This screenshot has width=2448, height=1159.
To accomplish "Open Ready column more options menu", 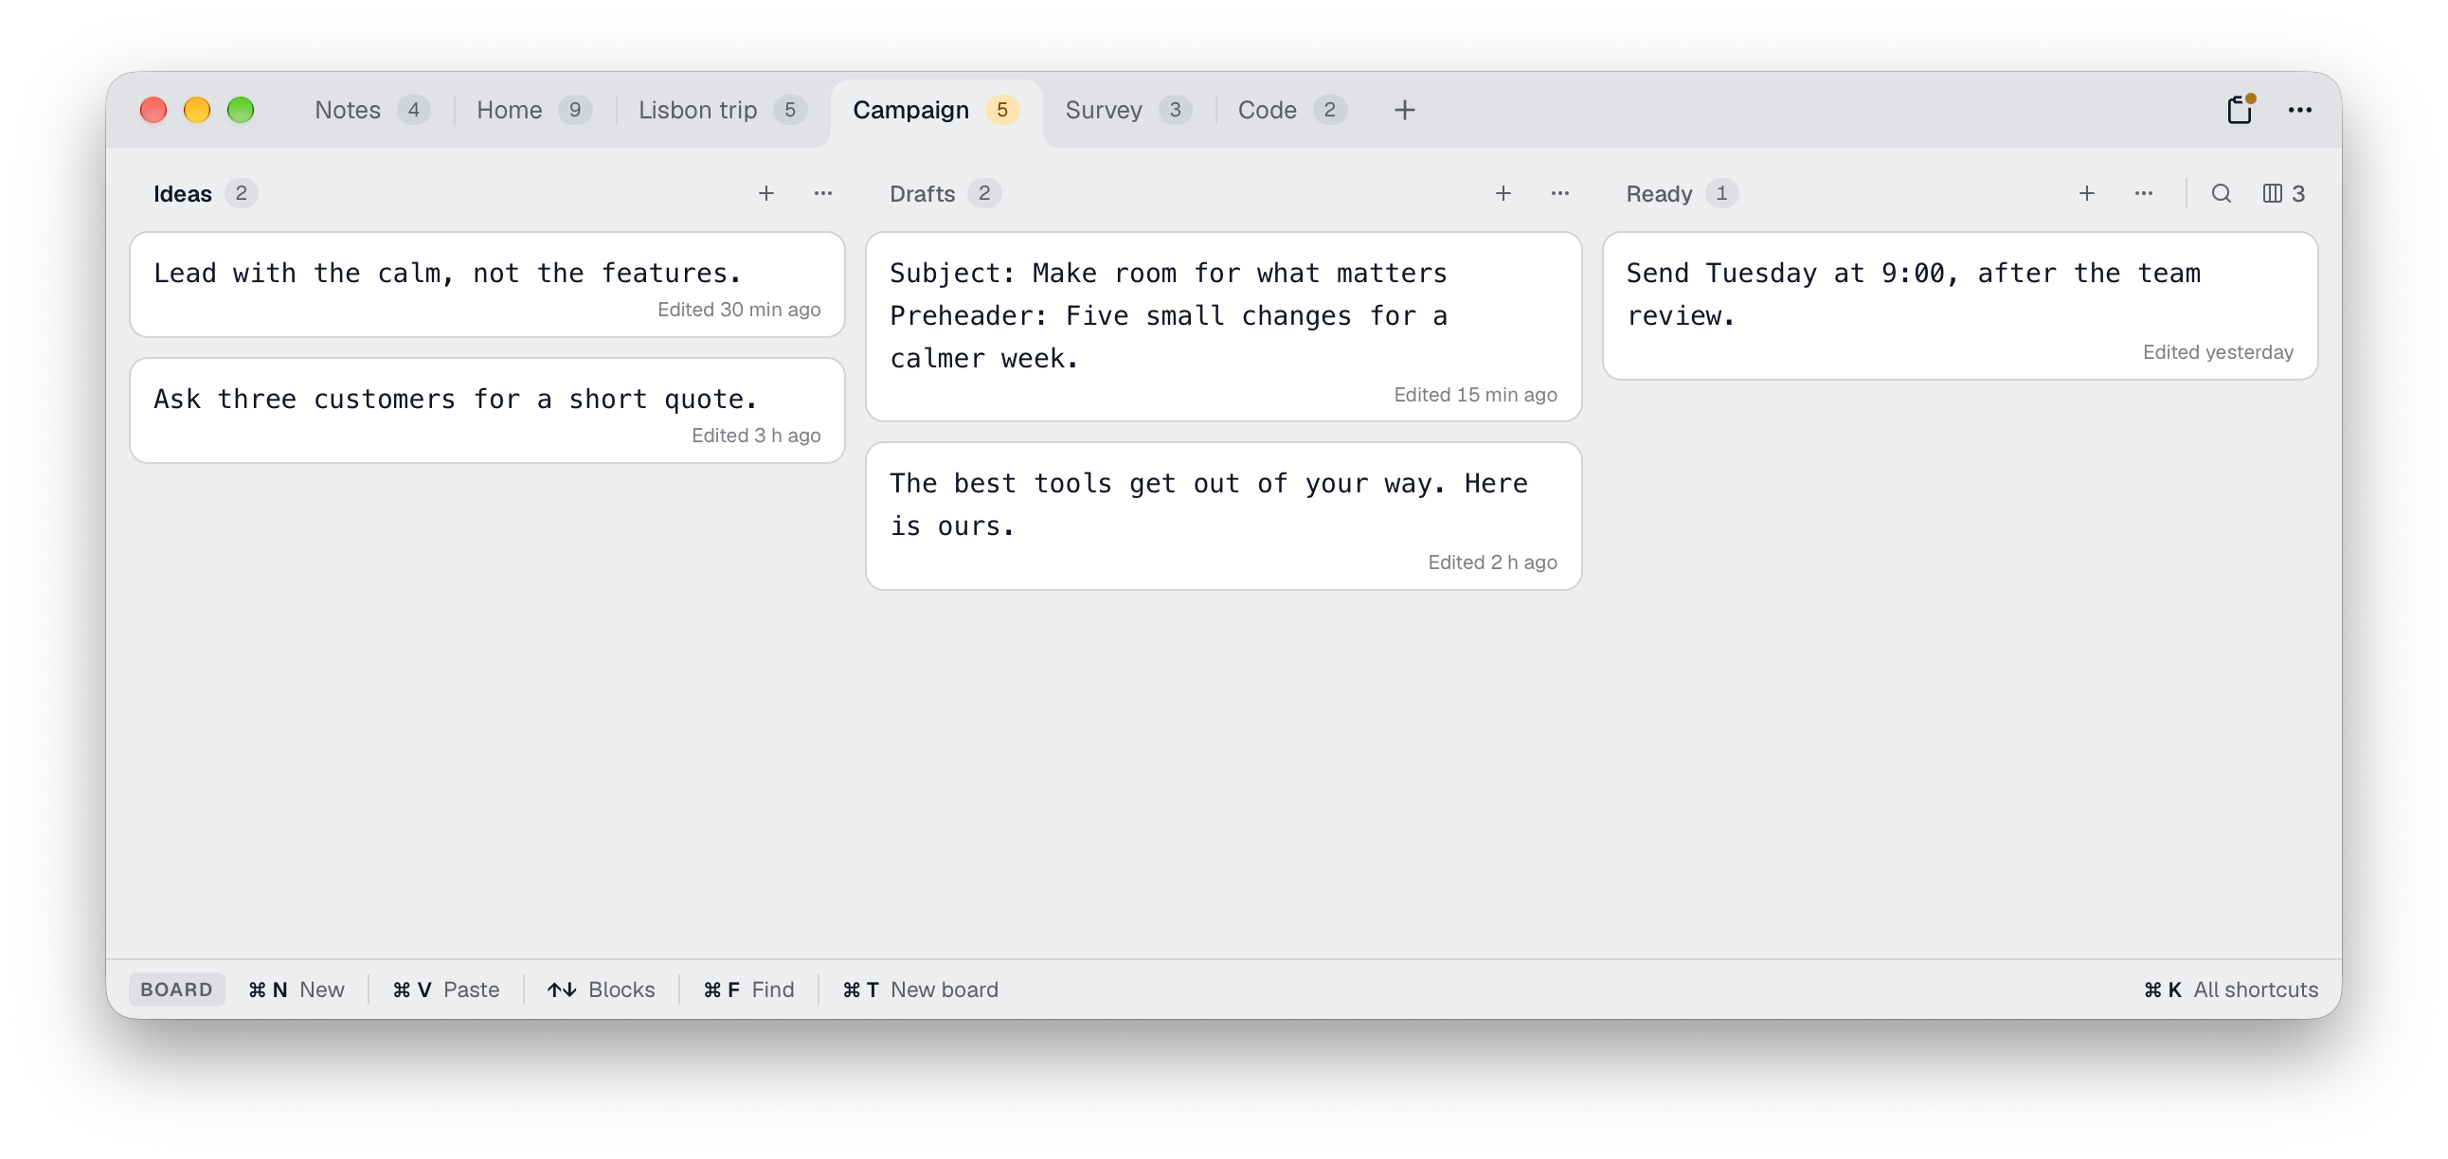I will pos(2143,194).
